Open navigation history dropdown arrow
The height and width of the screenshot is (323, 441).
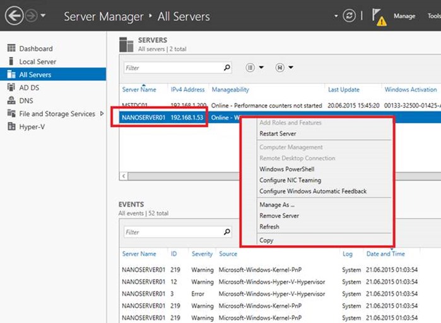point(43,16)
